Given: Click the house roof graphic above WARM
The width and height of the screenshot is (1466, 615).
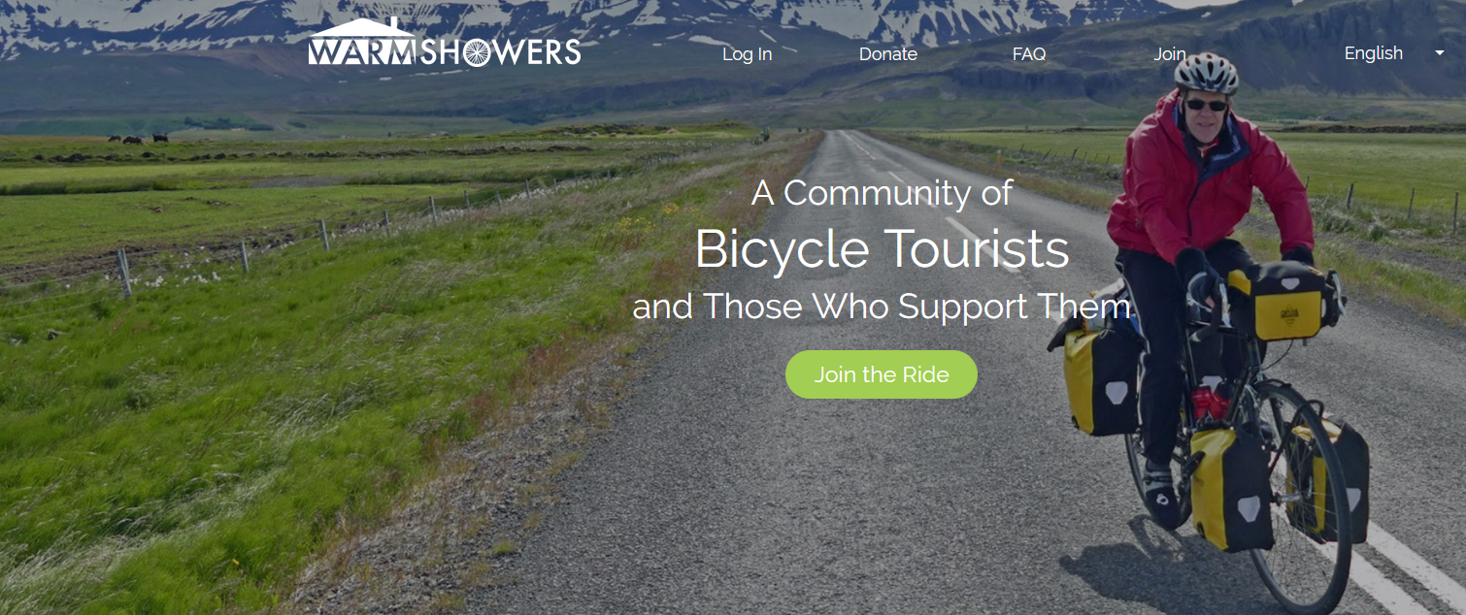Looking at the screenshot, I should coord(361,27).
